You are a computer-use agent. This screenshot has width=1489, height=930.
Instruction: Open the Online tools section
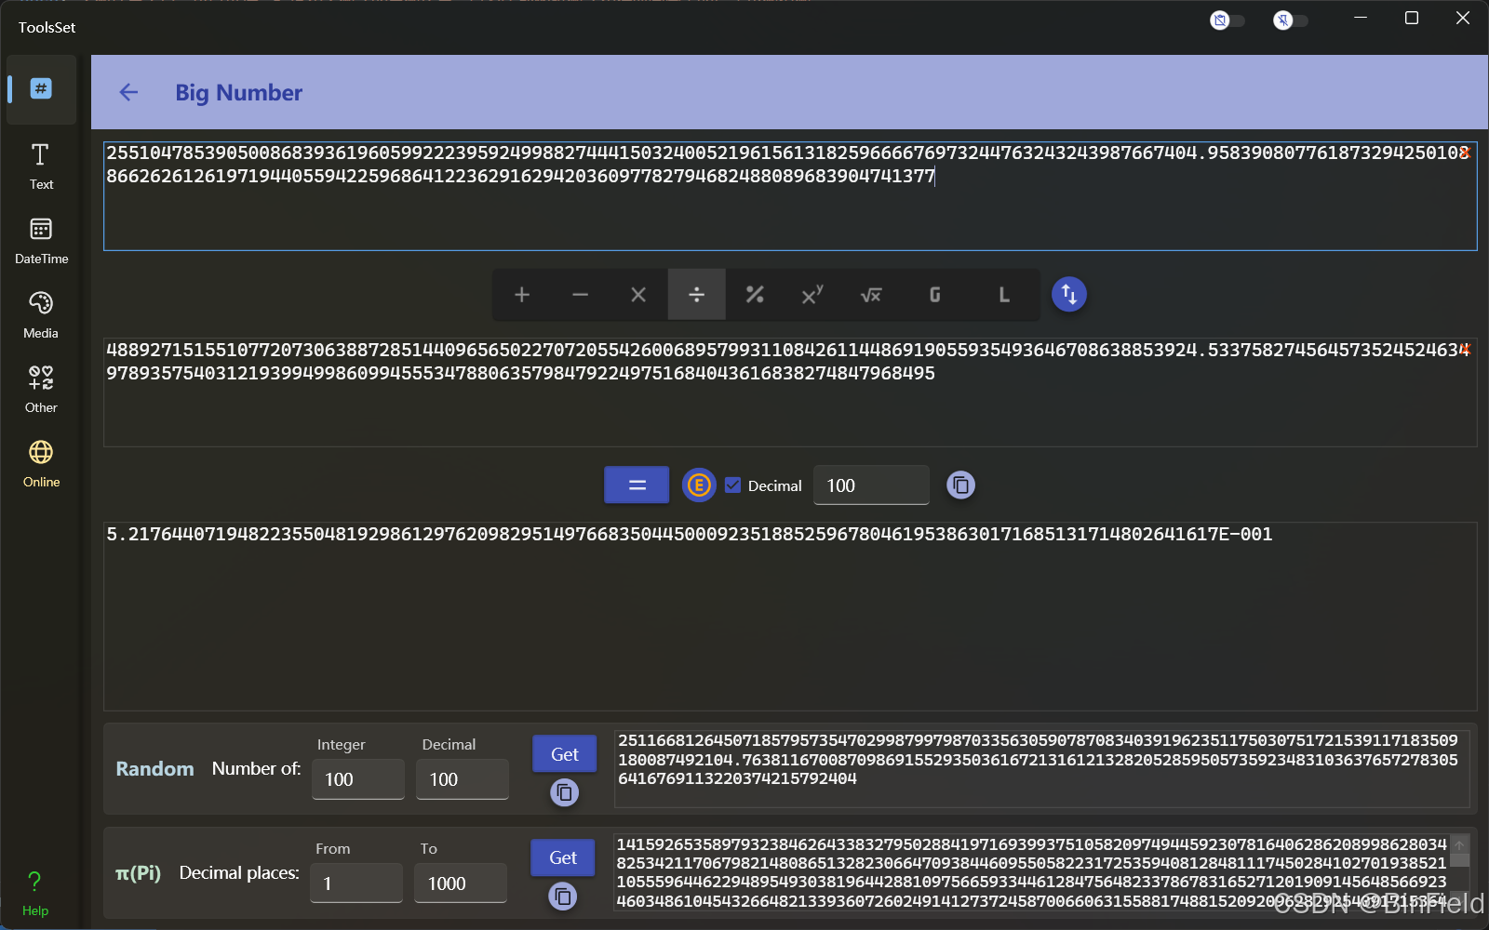41,465
